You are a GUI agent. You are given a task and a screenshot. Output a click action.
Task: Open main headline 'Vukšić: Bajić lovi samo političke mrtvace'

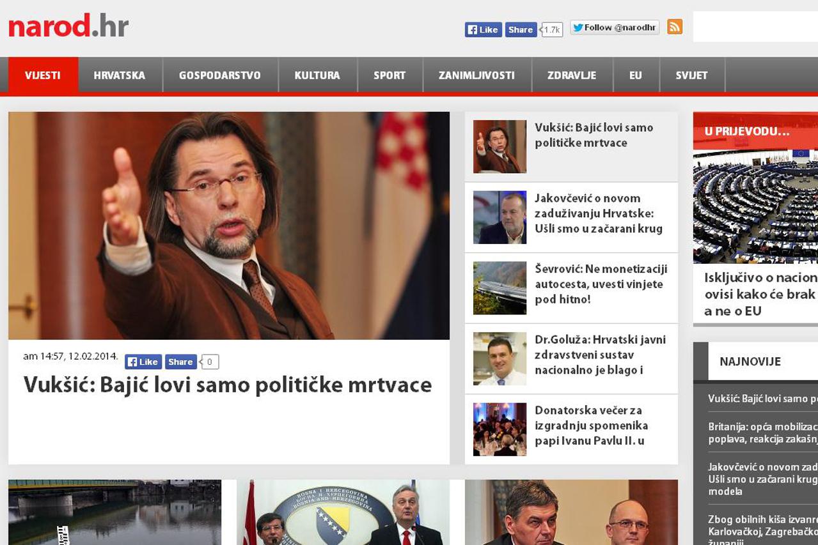click(x=227, y=385)
